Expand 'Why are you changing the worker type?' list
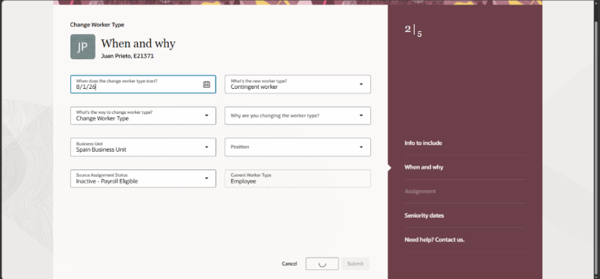600x279 pixels. (298, 115)
